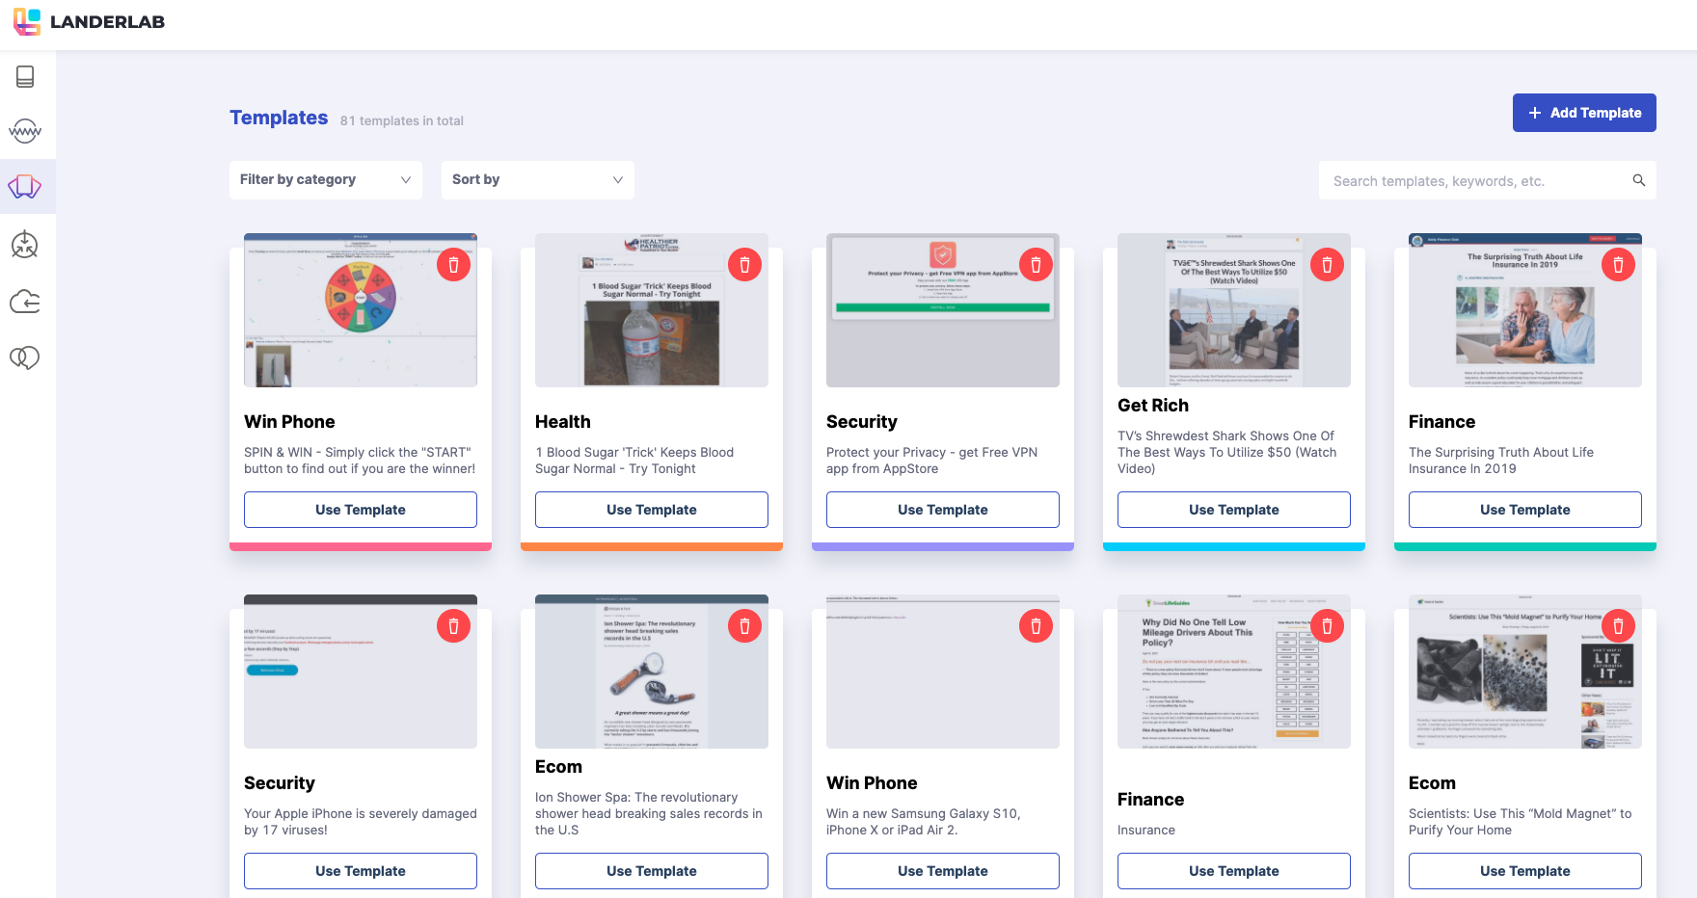Select the templates cards sidebar icon
Viewport: 1697px width, 898px height.
click(26, 187)
